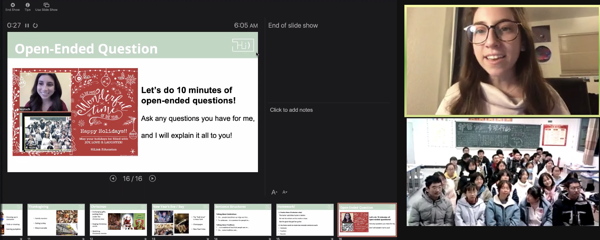This screenshot has width=600, height=240.
Task: Select Homework! slide thumbnail
Action: (305, 220)
